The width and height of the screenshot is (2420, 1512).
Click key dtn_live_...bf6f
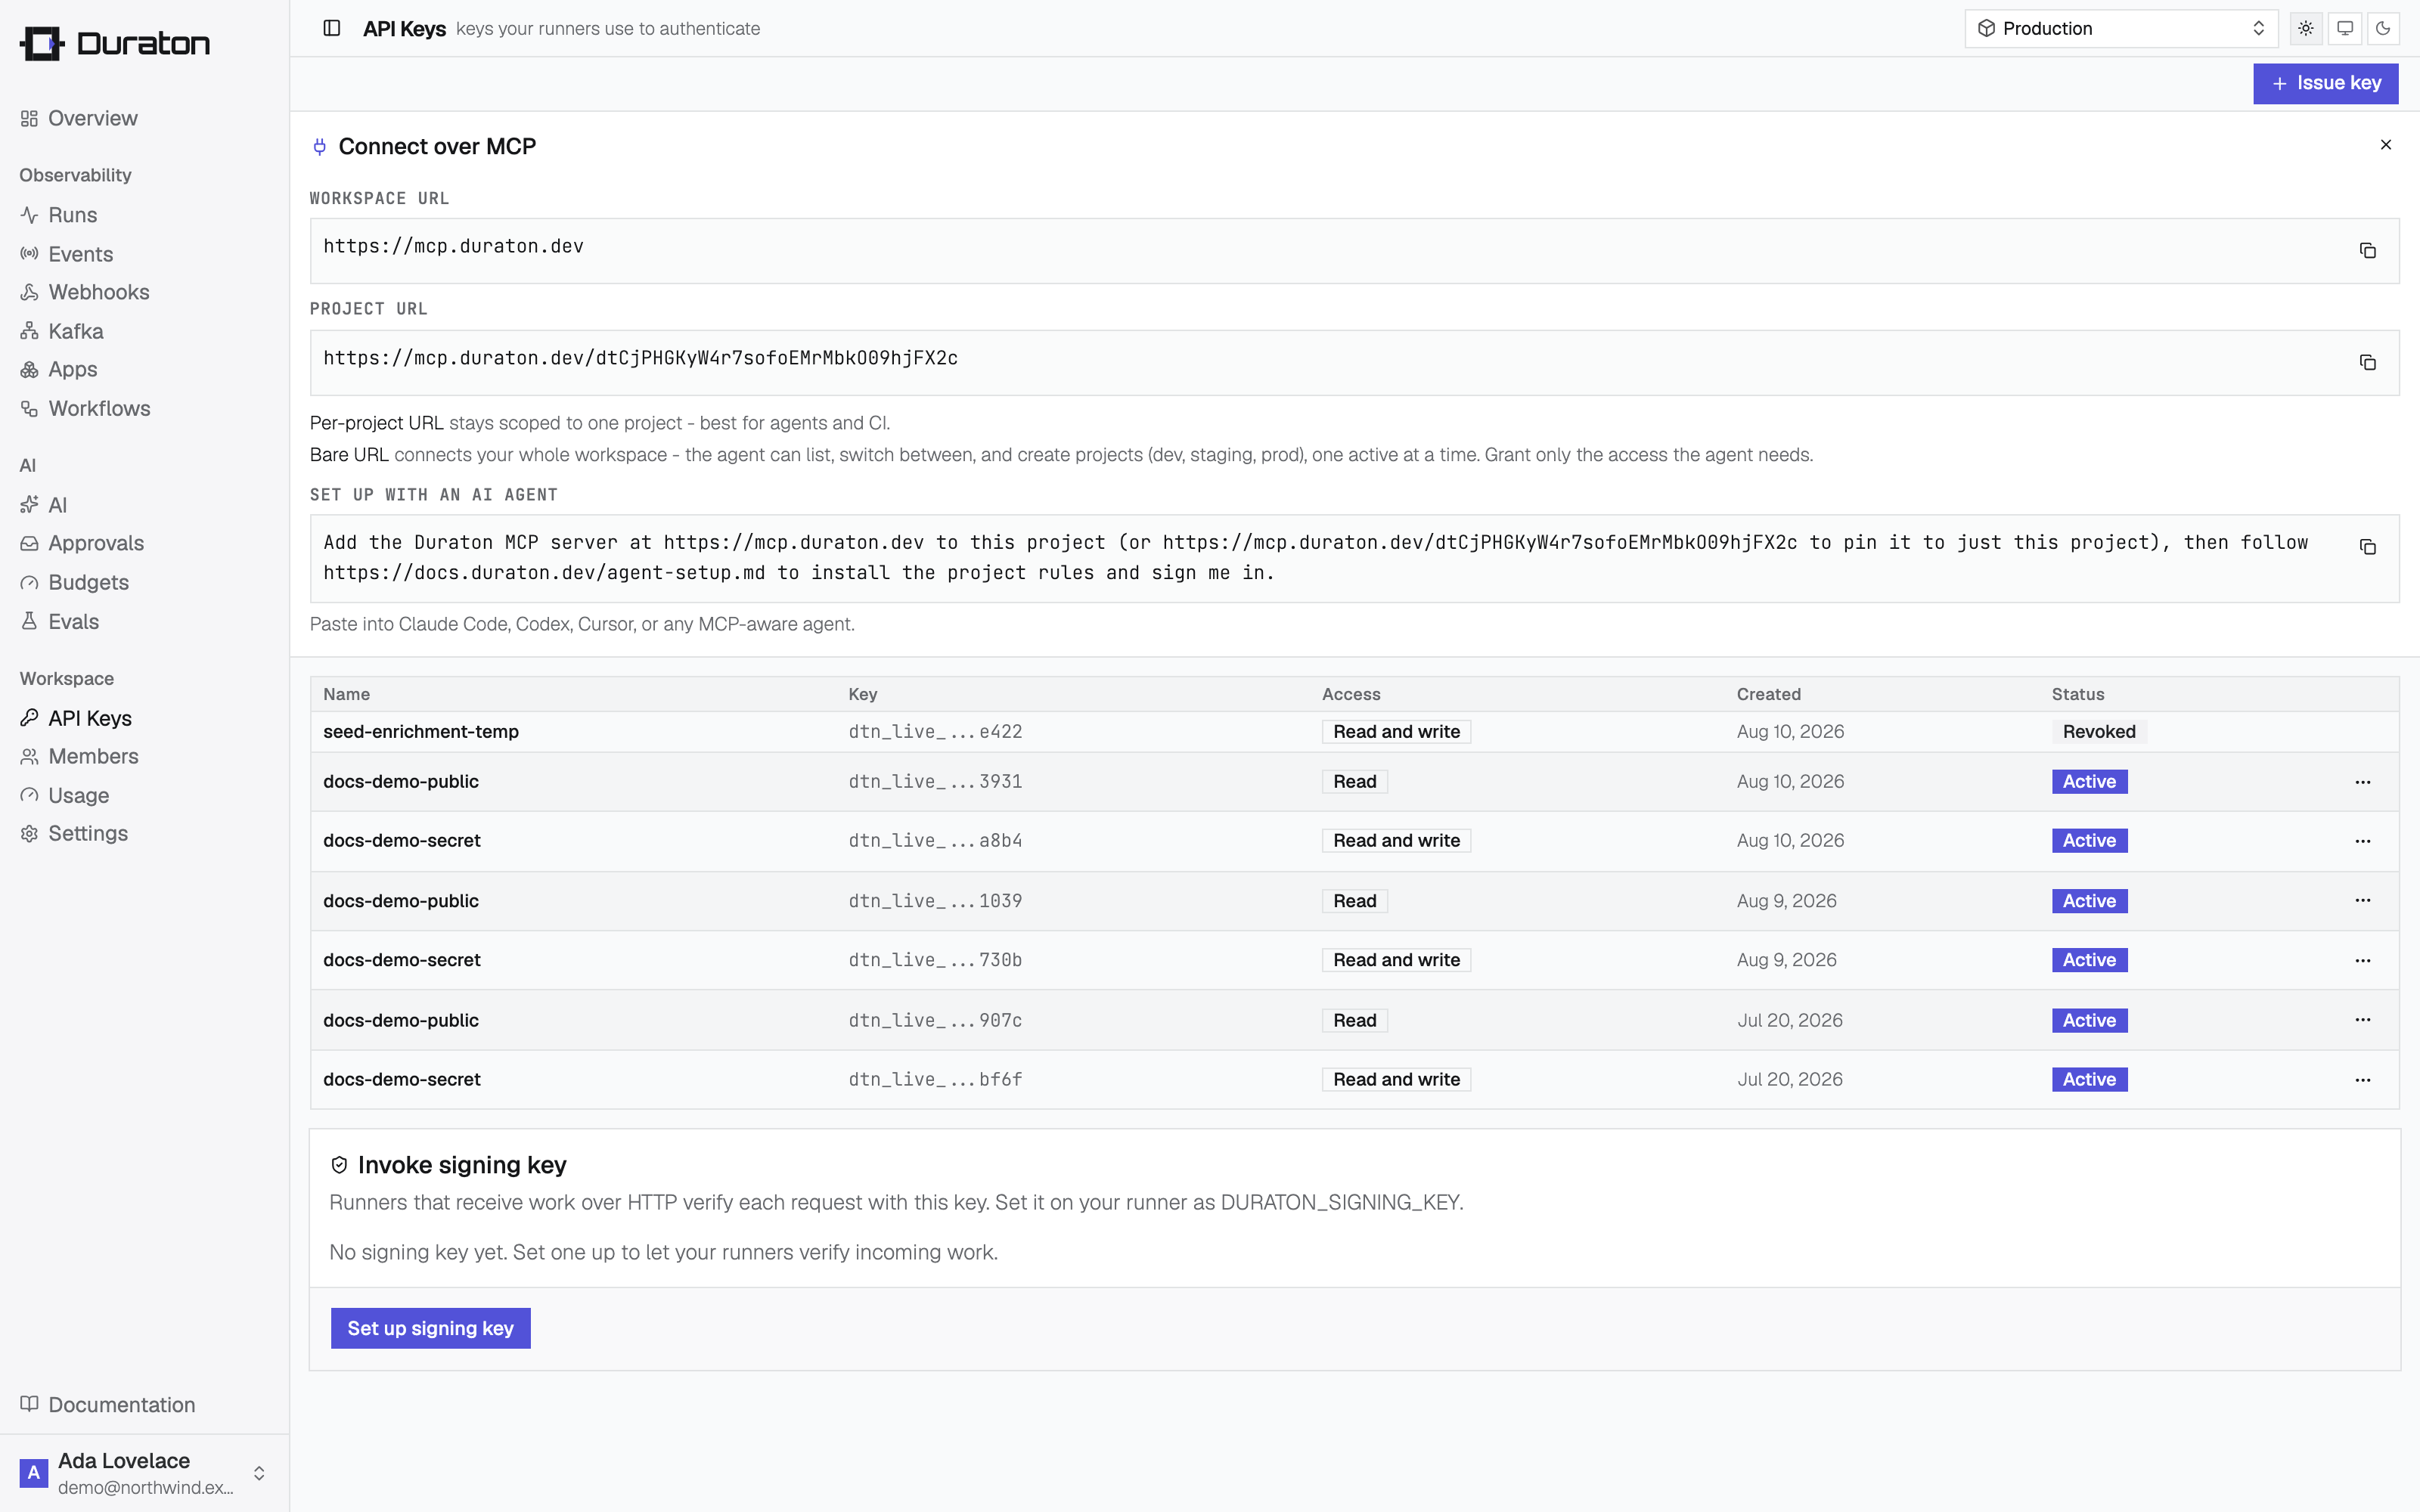[935, 1079]
